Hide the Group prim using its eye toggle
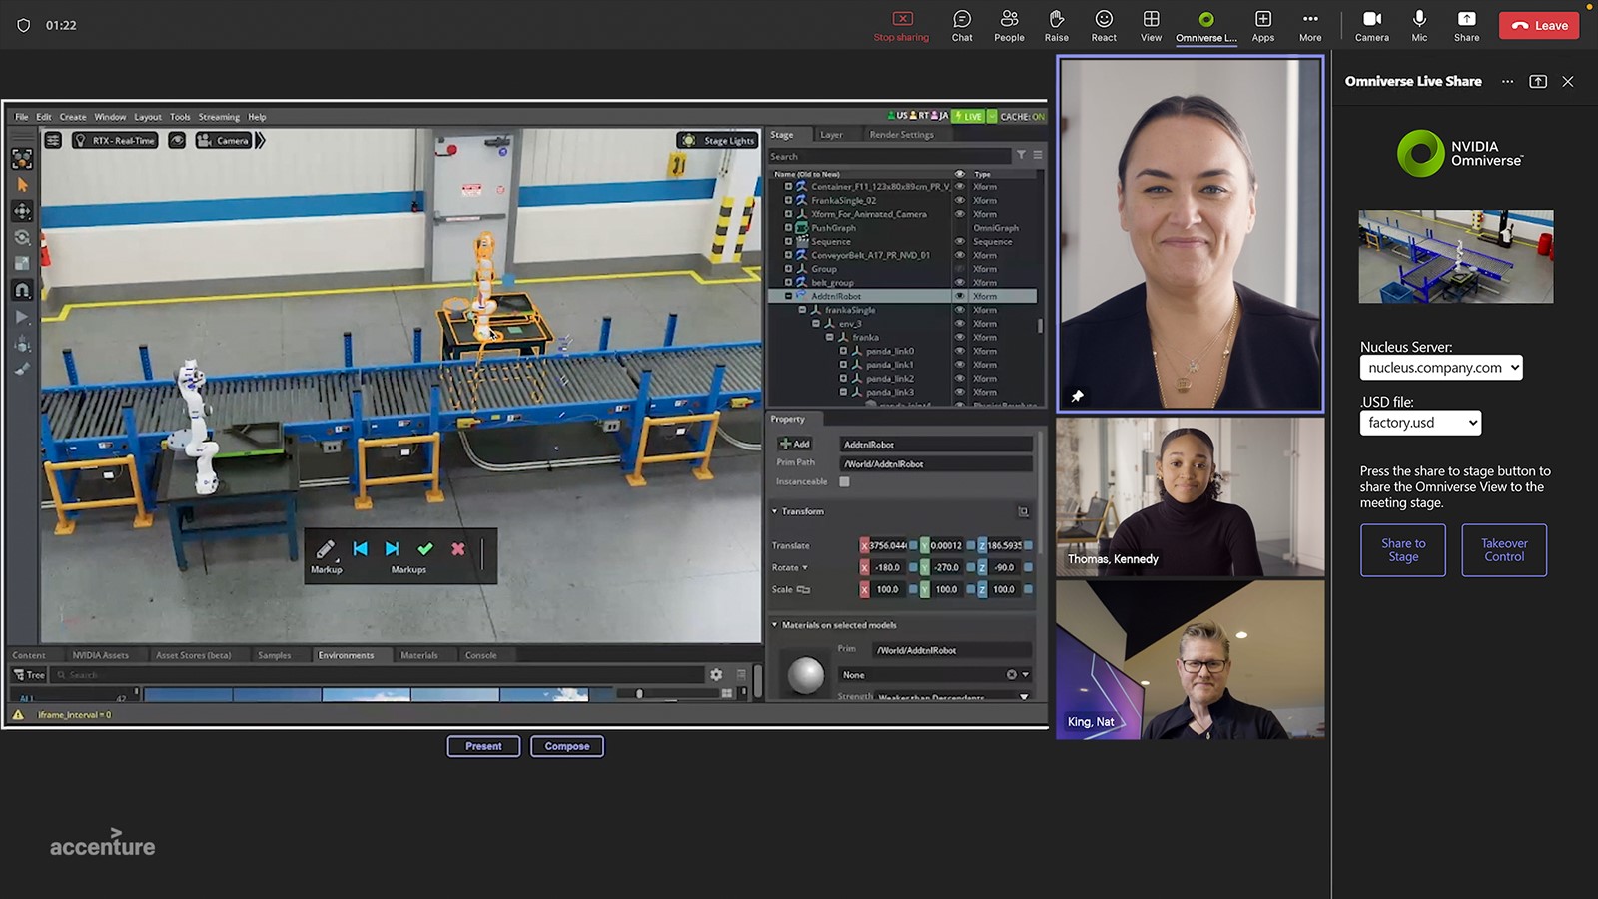Viewport: 1598px width, 899px height. click(x=960, y=269)
